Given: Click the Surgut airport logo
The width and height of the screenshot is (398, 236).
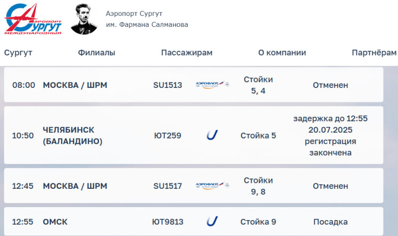Looking at the screenshot, I should click(x=33, y=19).
